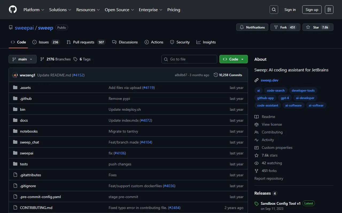Open the sweep.dev website link

(269, 80)
